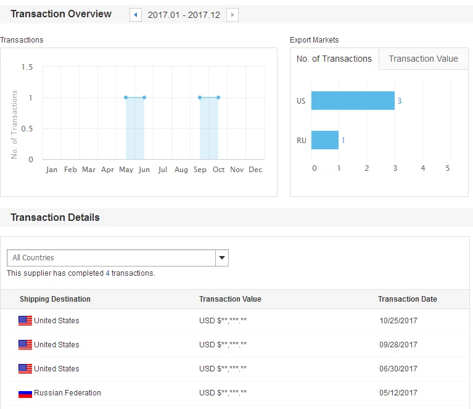Select the No. of Transactions tab
Image resolution: width=473 pixels, height=409 pixels.
[334, 59]
